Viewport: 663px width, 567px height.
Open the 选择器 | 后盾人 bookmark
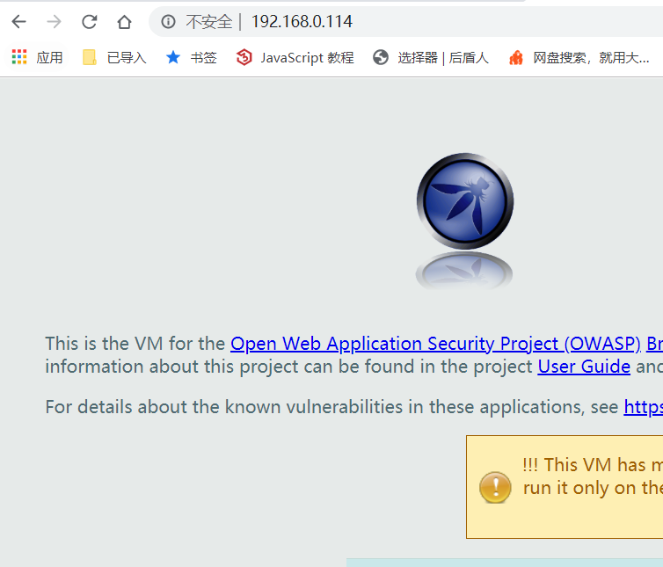coord(431,57)
